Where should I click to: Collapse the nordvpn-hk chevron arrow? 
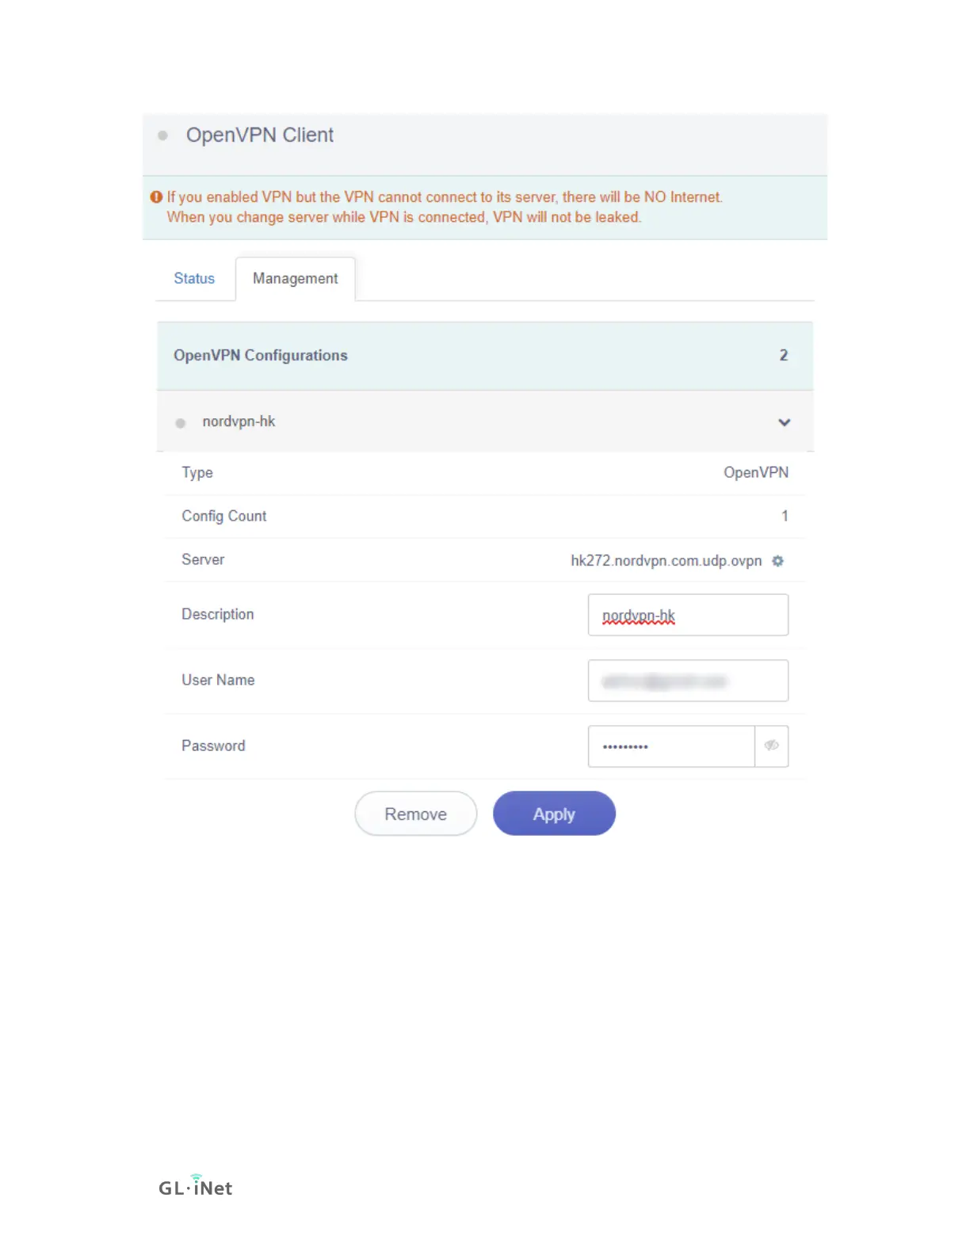click(784, 422)
